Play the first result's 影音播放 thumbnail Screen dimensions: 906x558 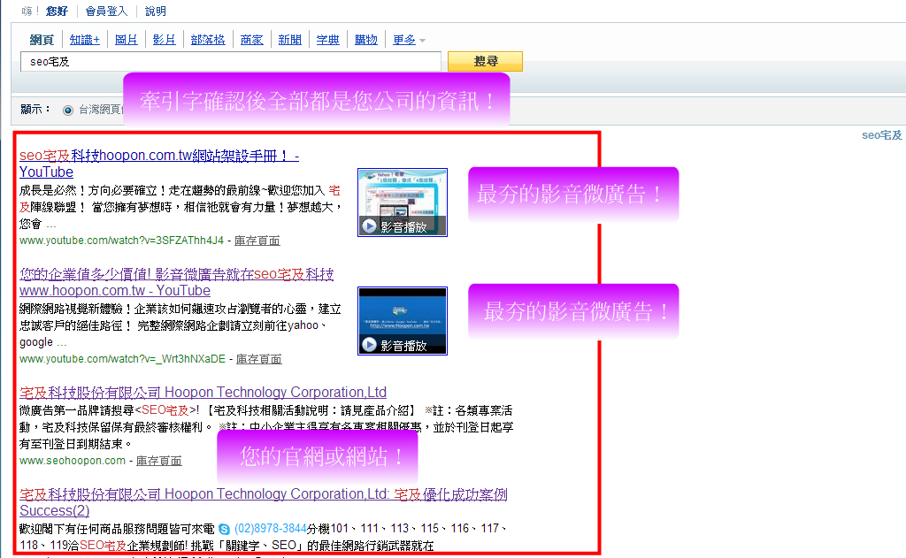point(403,203)
